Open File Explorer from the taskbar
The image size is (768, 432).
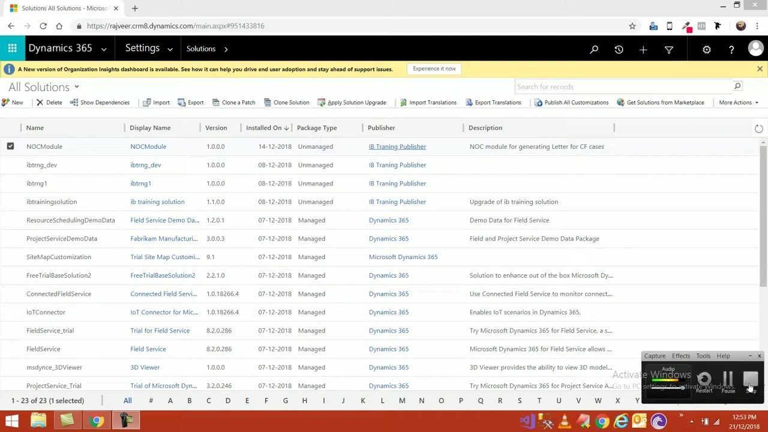(38, 421)
